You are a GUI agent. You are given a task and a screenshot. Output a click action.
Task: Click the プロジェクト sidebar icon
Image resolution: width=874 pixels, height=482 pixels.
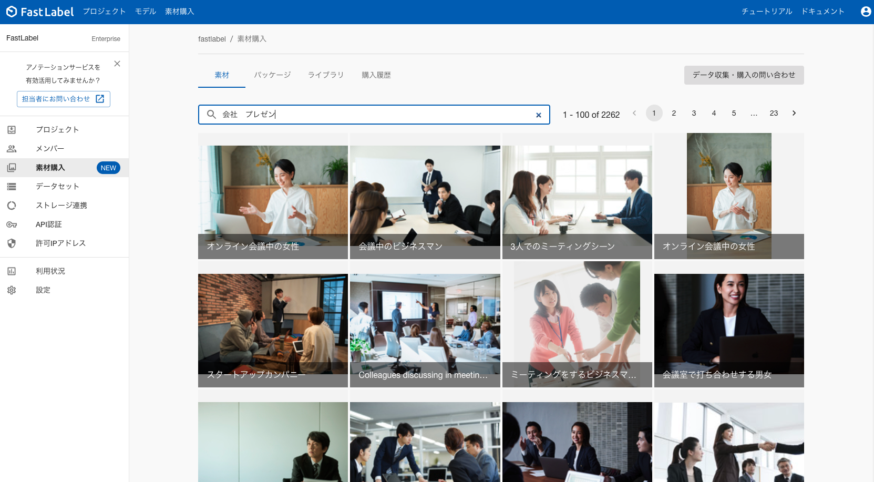[x=12, y=130]
